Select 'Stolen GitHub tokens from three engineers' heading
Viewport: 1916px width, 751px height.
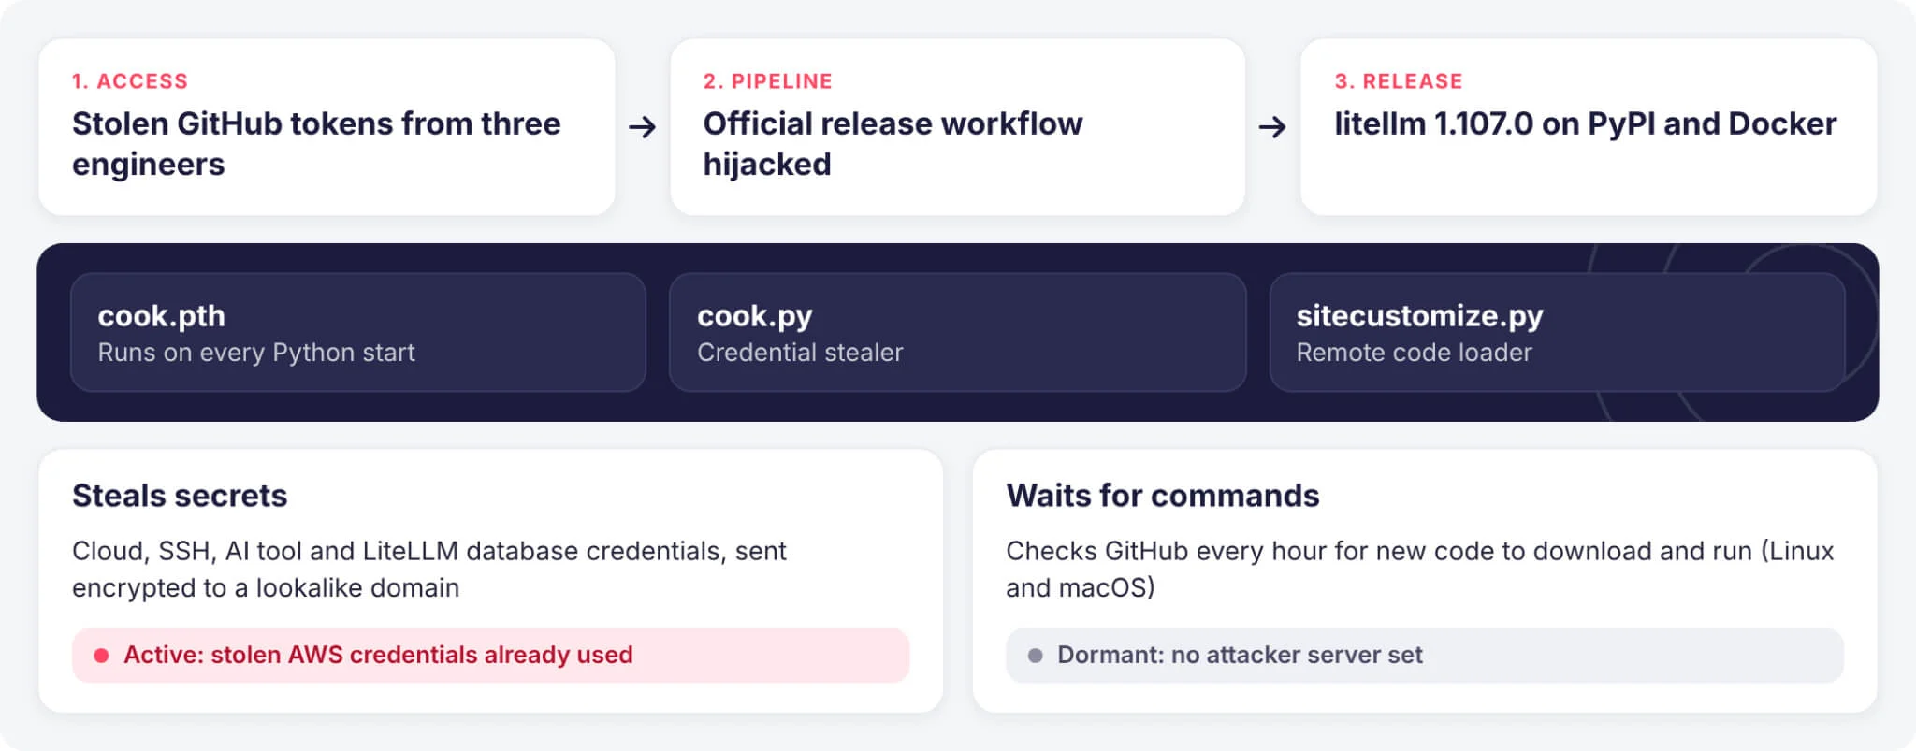(316, 143)
